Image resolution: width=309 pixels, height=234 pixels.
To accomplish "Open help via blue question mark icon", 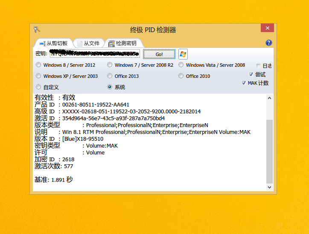I will pos(268,43).
